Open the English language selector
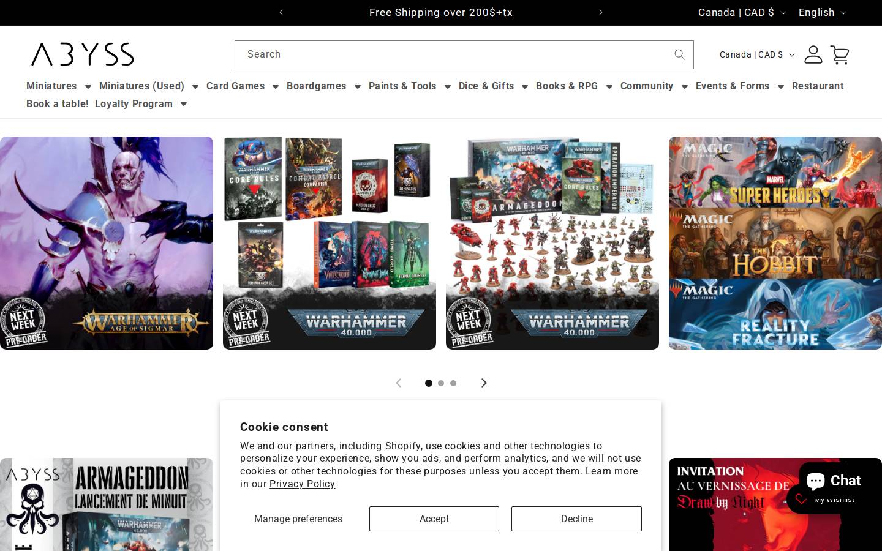The image size is (882, 551). pyautogui.click(x=822, y=12)
